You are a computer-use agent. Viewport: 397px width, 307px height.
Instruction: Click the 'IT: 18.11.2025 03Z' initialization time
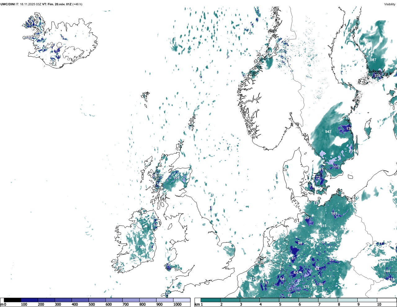[x=29, y=4]
